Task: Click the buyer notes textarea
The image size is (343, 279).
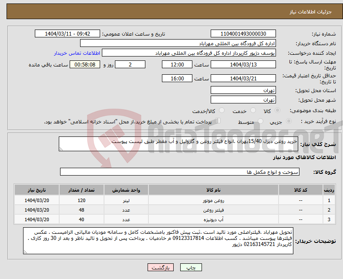Action: (x=158, y=241)
